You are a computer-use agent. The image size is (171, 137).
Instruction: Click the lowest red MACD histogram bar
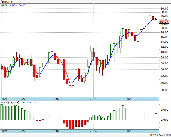(70, 125)
